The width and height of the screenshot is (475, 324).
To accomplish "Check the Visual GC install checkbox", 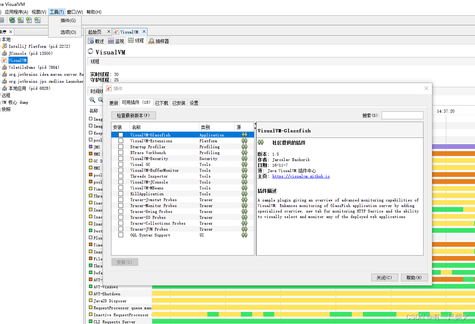I will (x=121, y=164).
